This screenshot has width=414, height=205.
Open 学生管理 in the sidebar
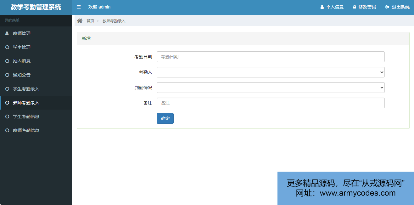(36, 47)
